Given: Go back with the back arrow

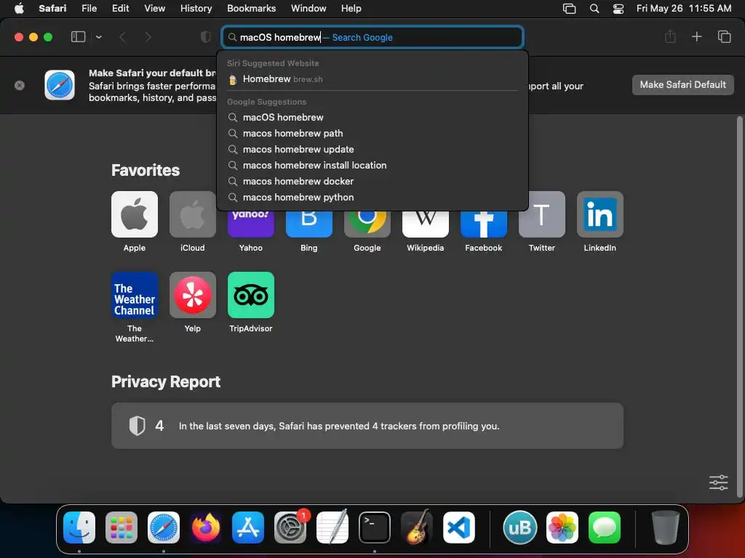Looking at the screenshot, I should click(x=122, y=37).
